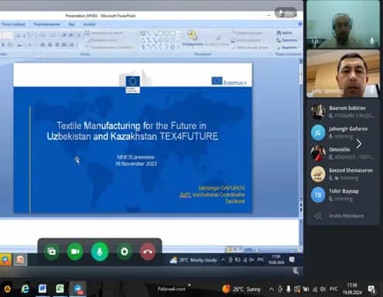Select the top participant video tile

pos(343,25)
